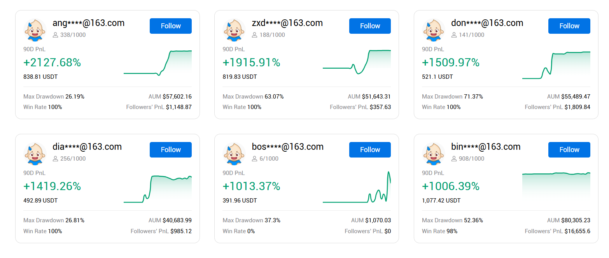This screenshot has height=258, width=609.
Task: Open avatar of ang****@163.com
Action: pyautogui.click(x=35, y=30)
